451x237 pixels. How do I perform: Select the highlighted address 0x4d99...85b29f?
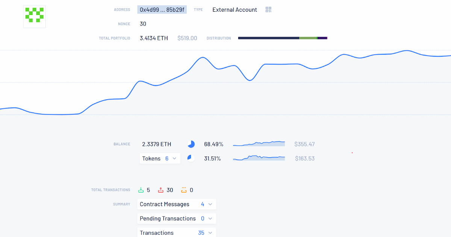162,10
